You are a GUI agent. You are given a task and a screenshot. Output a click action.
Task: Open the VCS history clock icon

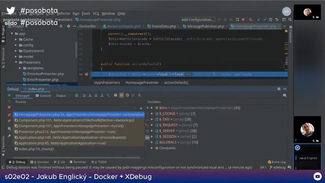[x=271, y=19]
